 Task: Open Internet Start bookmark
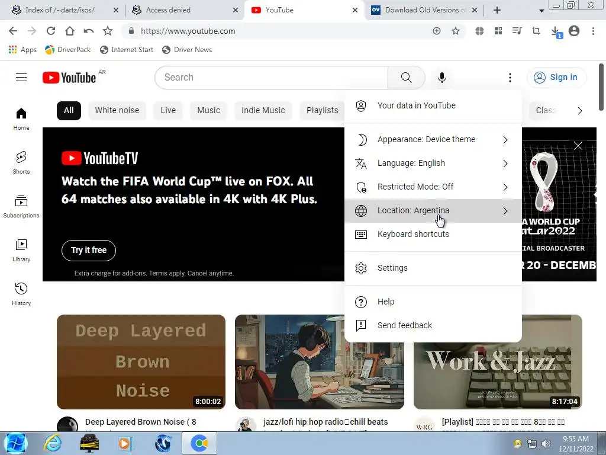click(127, 50)
